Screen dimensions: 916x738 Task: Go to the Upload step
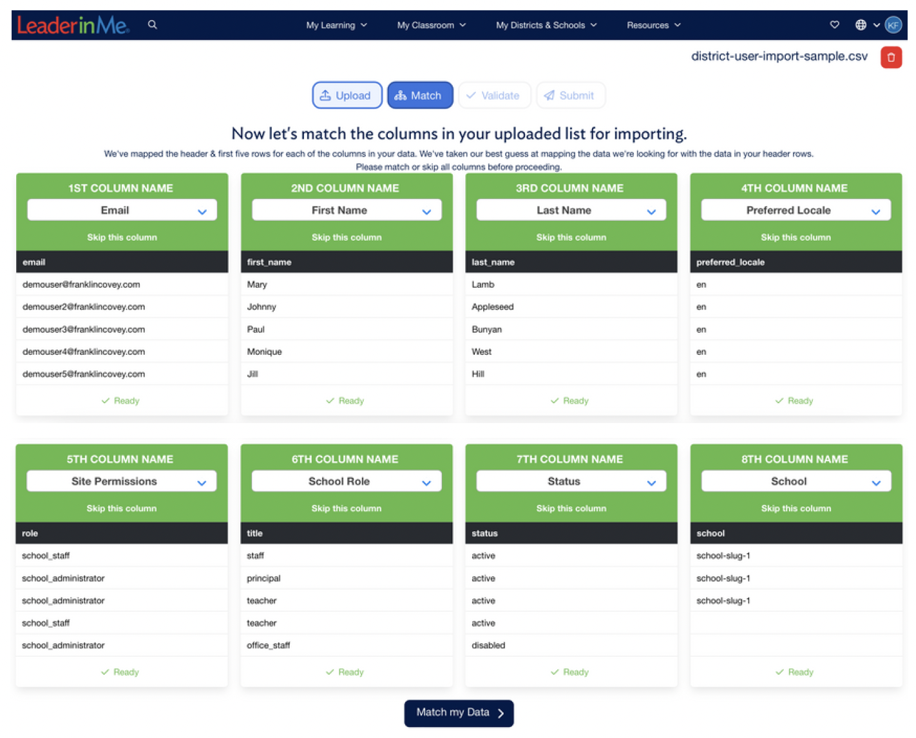click(347, 95)
